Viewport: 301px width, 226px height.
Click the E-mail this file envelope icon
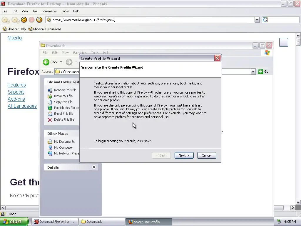(50, 114)
